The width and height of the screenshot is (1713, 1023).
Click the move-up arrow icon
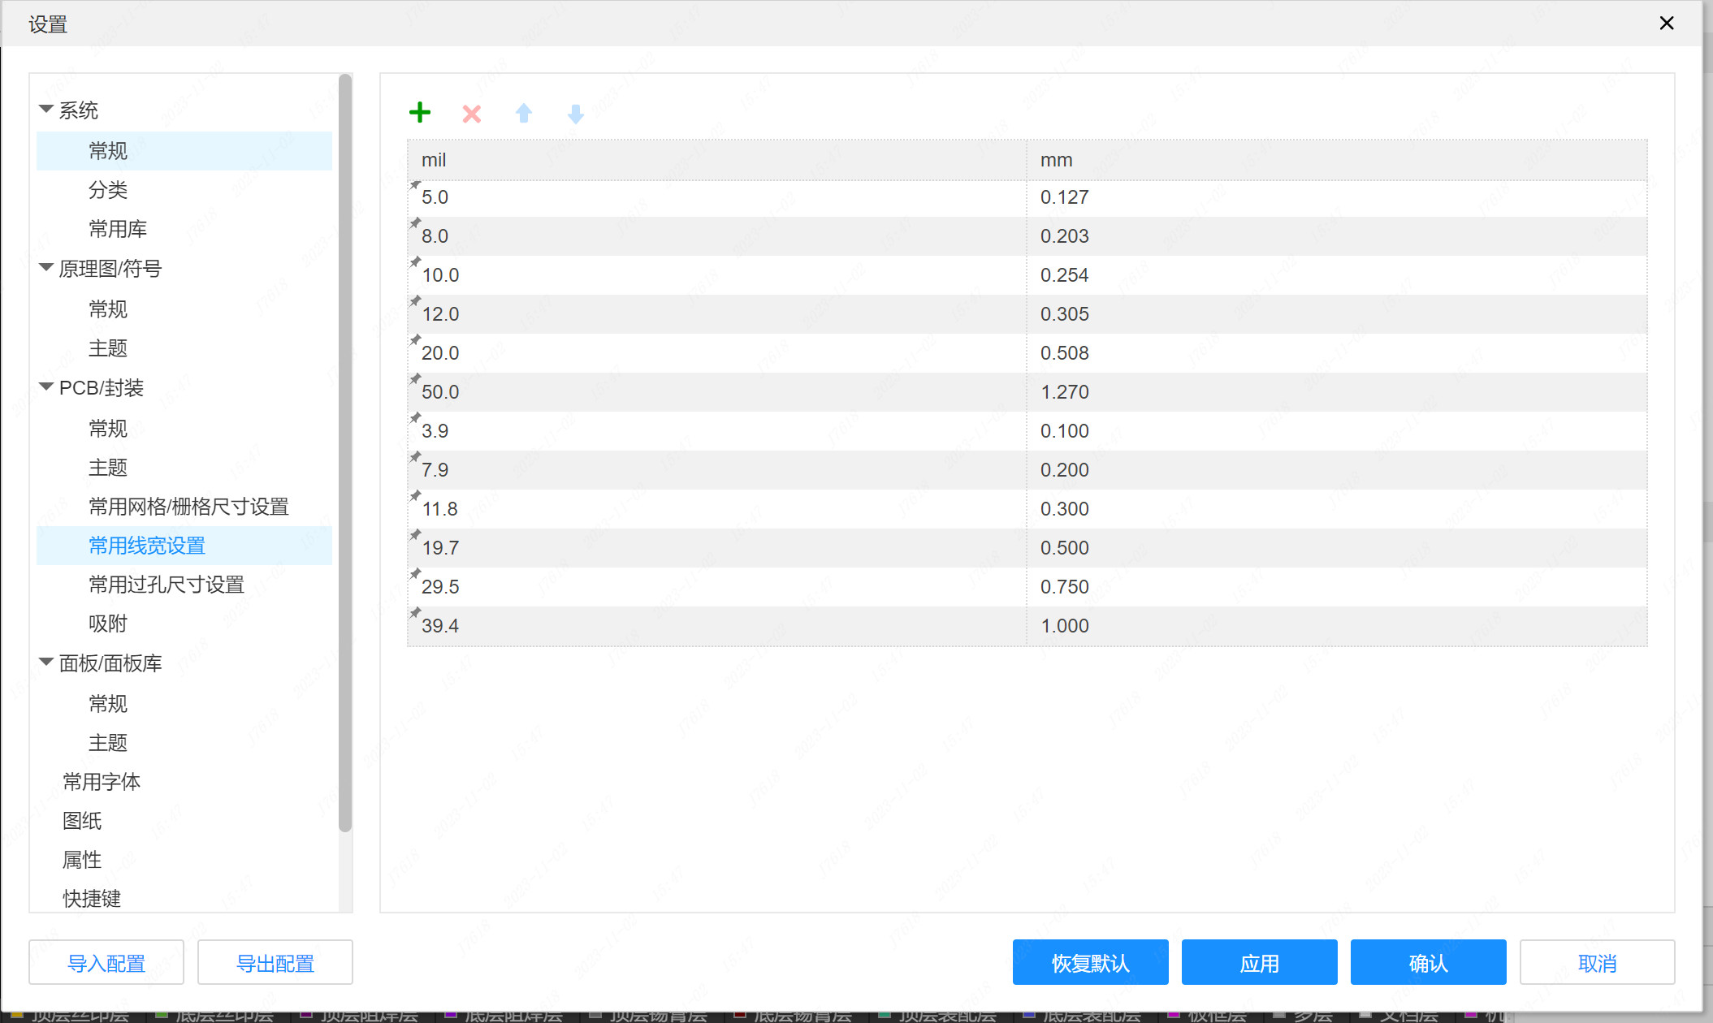coord(524,114)
